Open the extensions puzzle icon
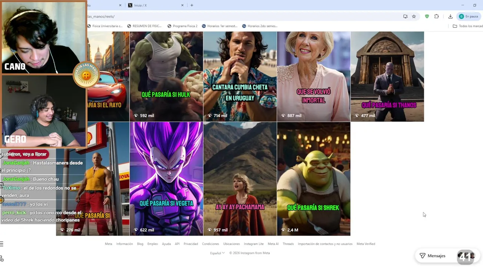The height and width of the screenshot is (271, 483). coord(437,17)
